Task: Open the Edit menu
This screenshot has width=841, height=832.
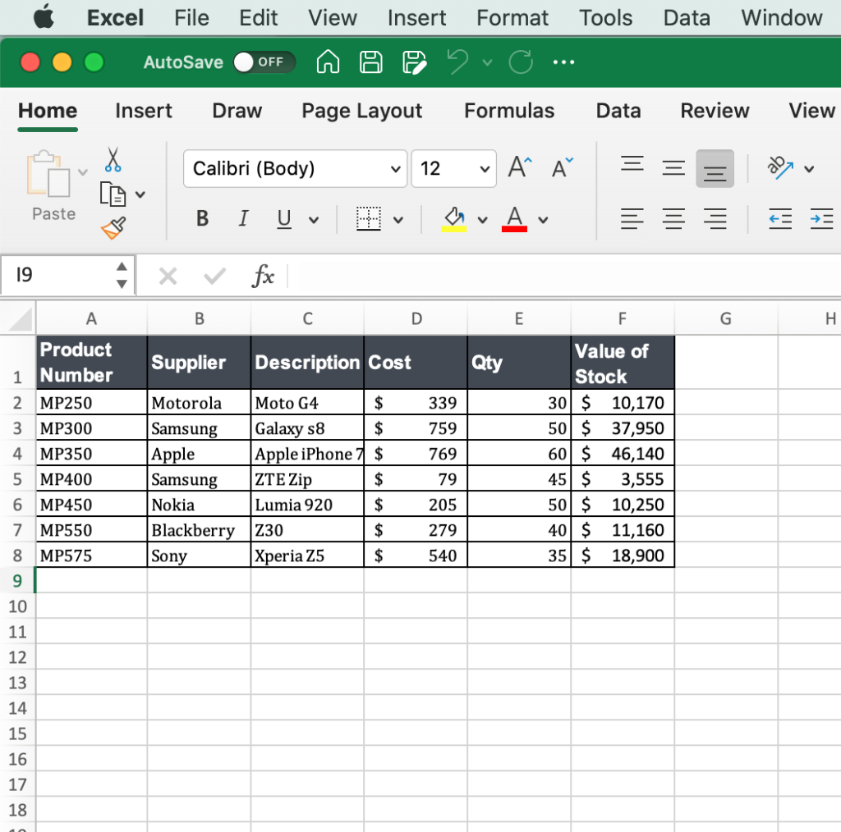Action: click(258, 18)
